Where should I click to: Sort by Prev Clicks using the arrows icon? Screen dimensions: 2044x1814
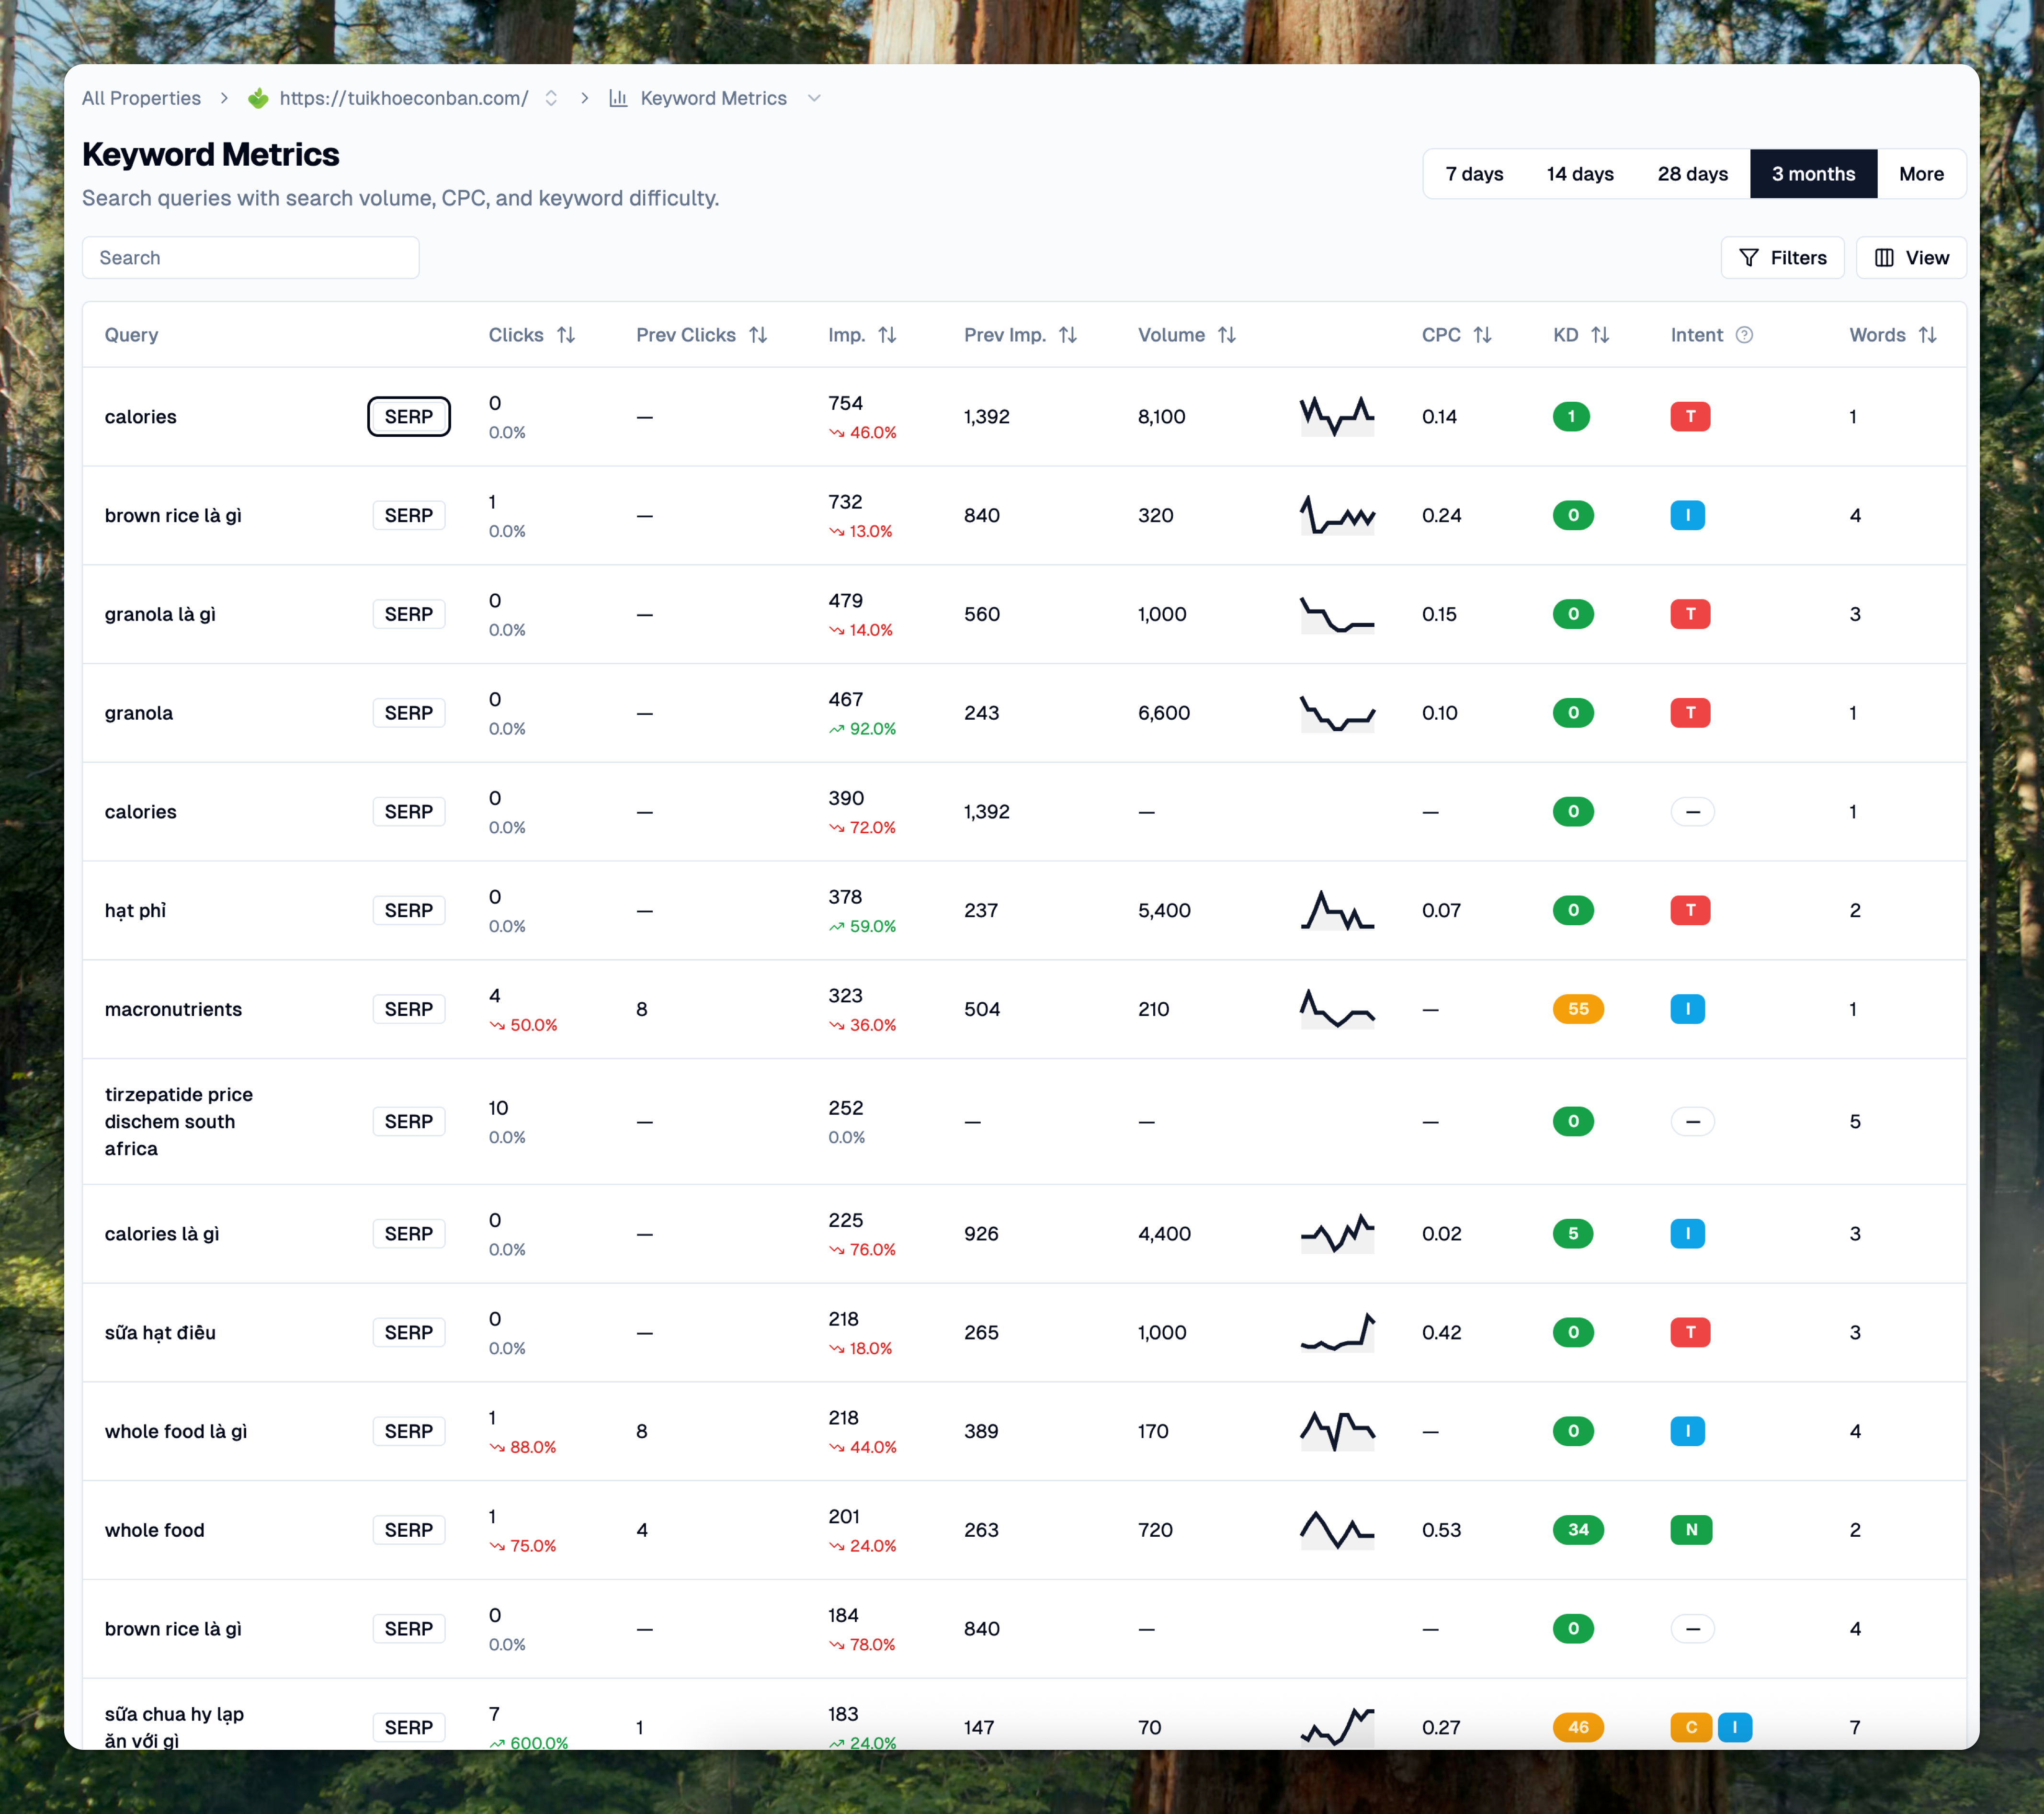point(758,335)
